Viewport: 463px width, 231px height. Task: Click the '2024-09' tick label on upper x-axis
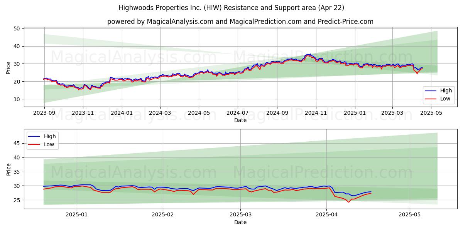pos(277,113)
